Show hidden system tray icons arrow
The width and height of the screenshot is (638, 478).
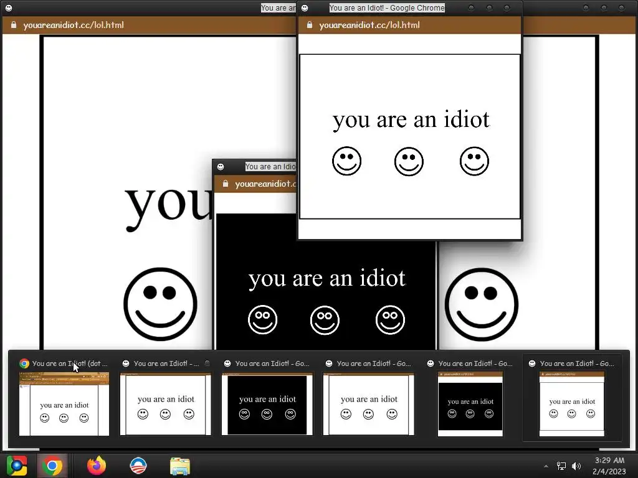(546, 466)
